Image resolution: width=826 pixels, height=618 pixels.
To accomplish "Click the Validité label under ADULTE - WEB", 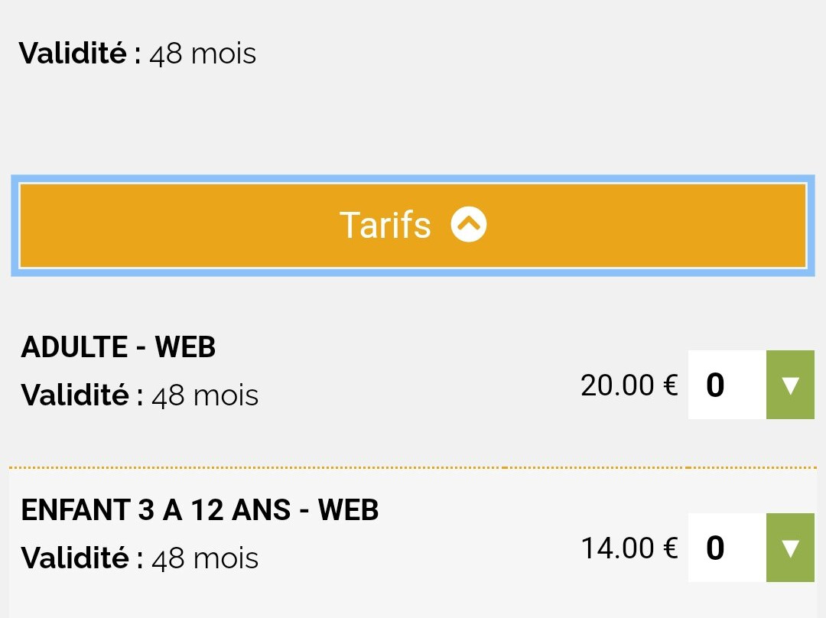I will (x=82, y=395).
